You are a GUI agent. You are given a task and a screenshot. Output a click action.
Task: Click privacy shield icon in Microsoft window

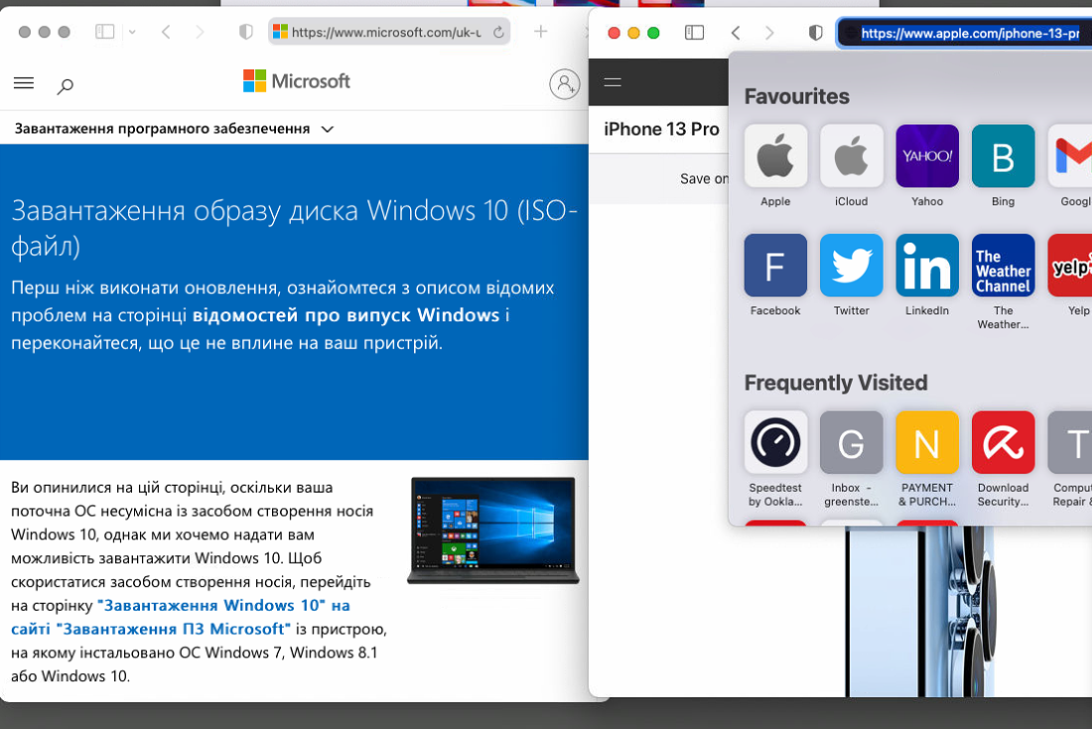pos(246,32)
